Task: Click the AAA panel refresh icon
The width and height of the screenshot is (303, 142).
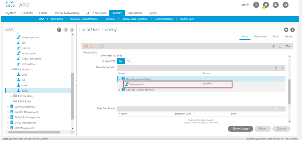Action: 72,30
